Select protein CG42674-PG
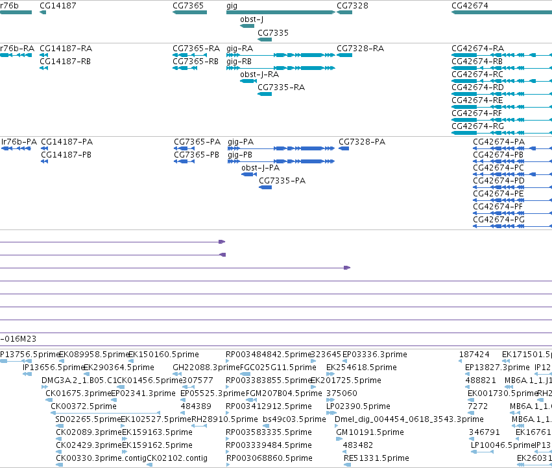This screenshot has height=468, width=552. pos(499,220)
